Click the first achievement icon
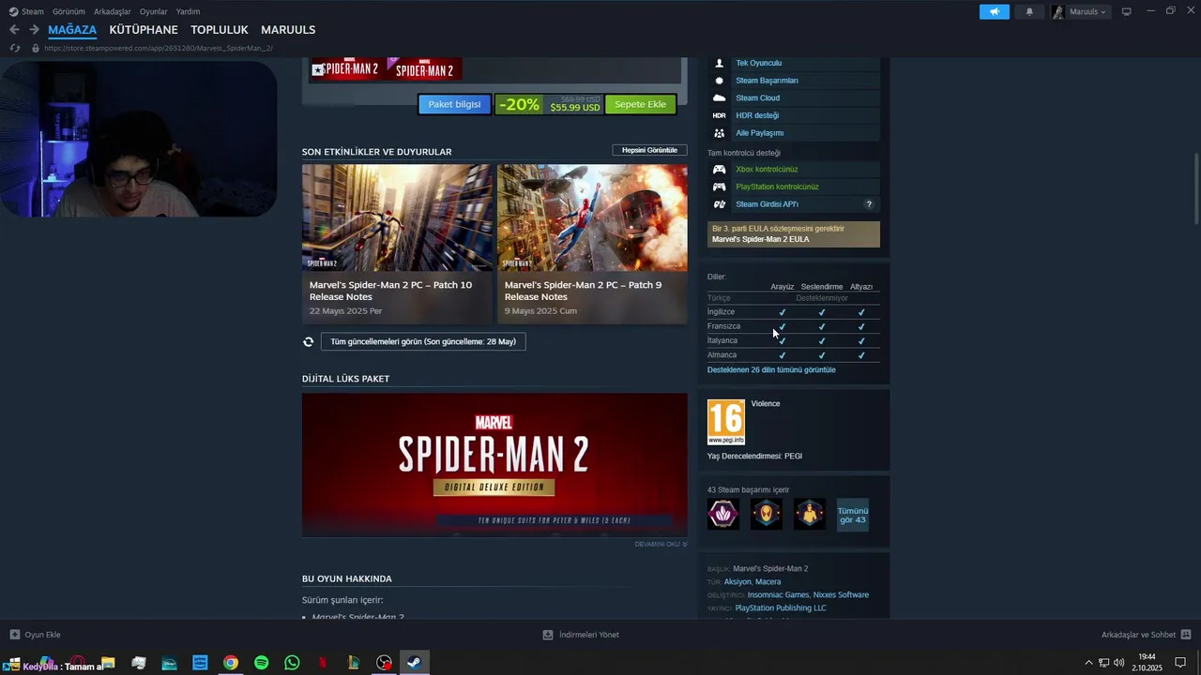1201x675 pixels. [722, 514]
